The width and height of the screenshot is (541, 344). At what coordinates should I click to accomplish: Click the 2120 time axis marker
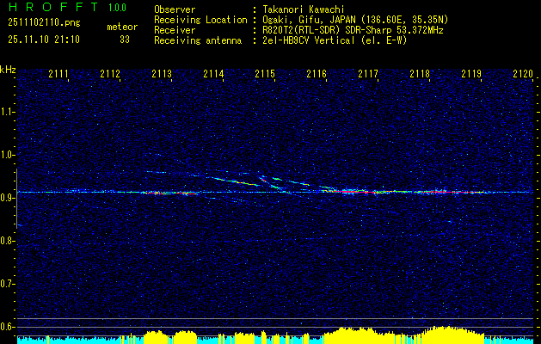click(523, 73)
